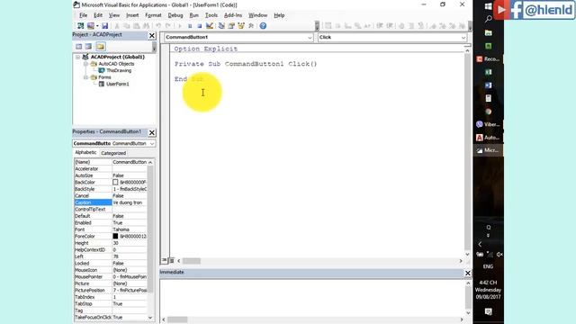Open the View menu
The height and width of the screenshot is (324, 576).
[x=114, y=15]
